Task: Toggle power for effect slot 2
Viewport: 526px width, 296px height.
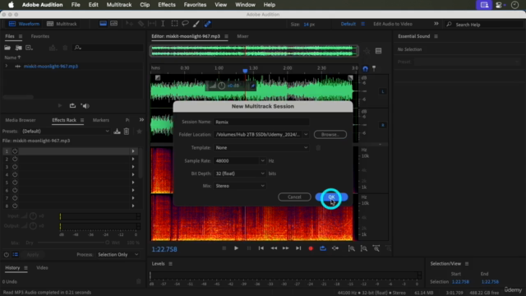Action: tap(15, 159)
